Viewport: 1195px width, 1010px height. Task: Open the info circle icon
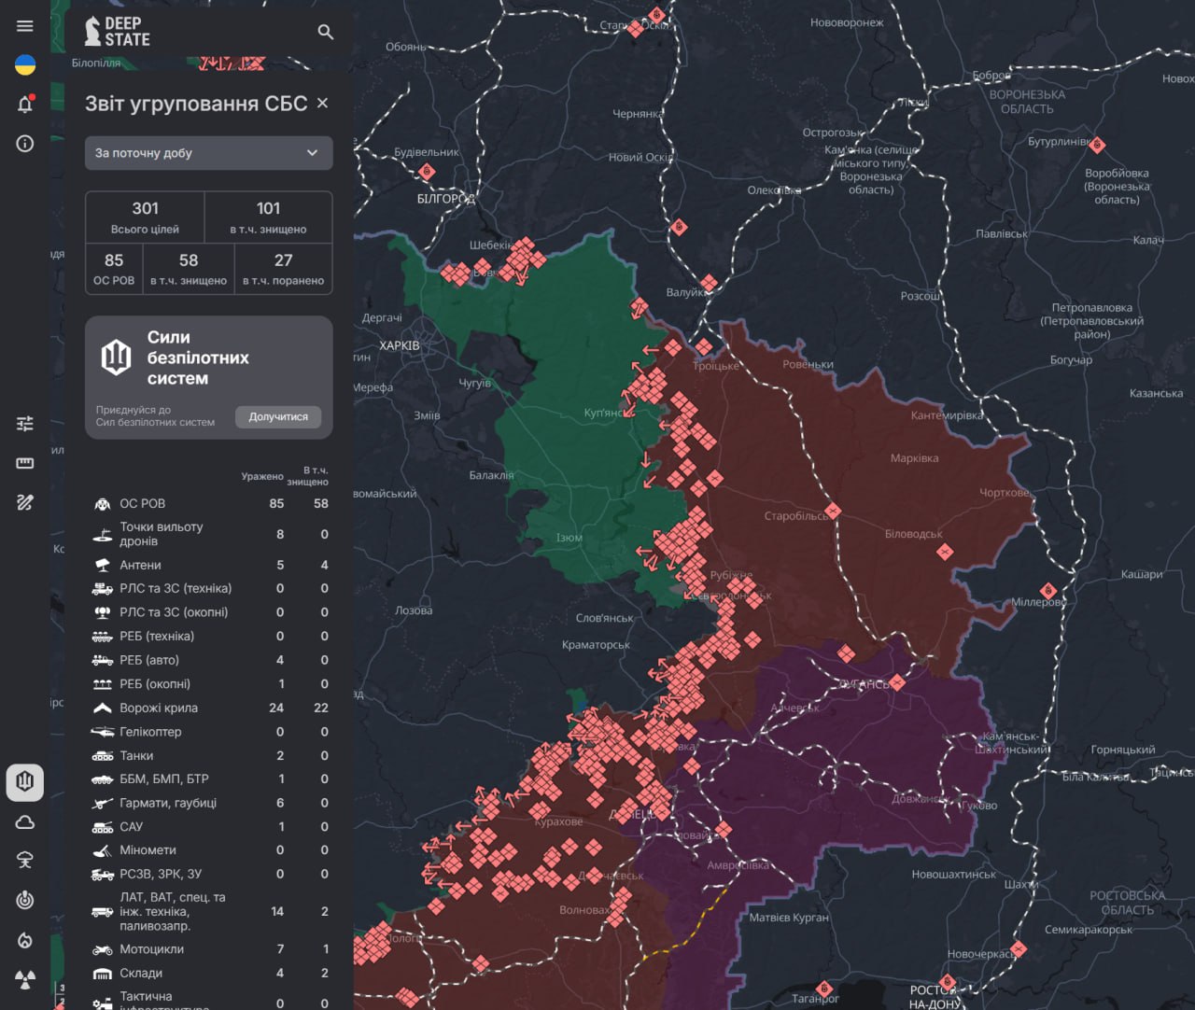tap(25, 143)
